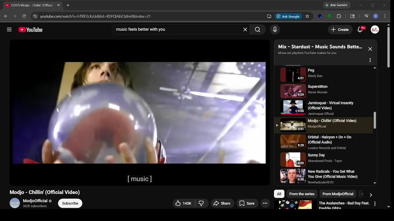
Task: Select From ModjoOfficial chip
Action: pyautogui.click(x=338, y=194)
